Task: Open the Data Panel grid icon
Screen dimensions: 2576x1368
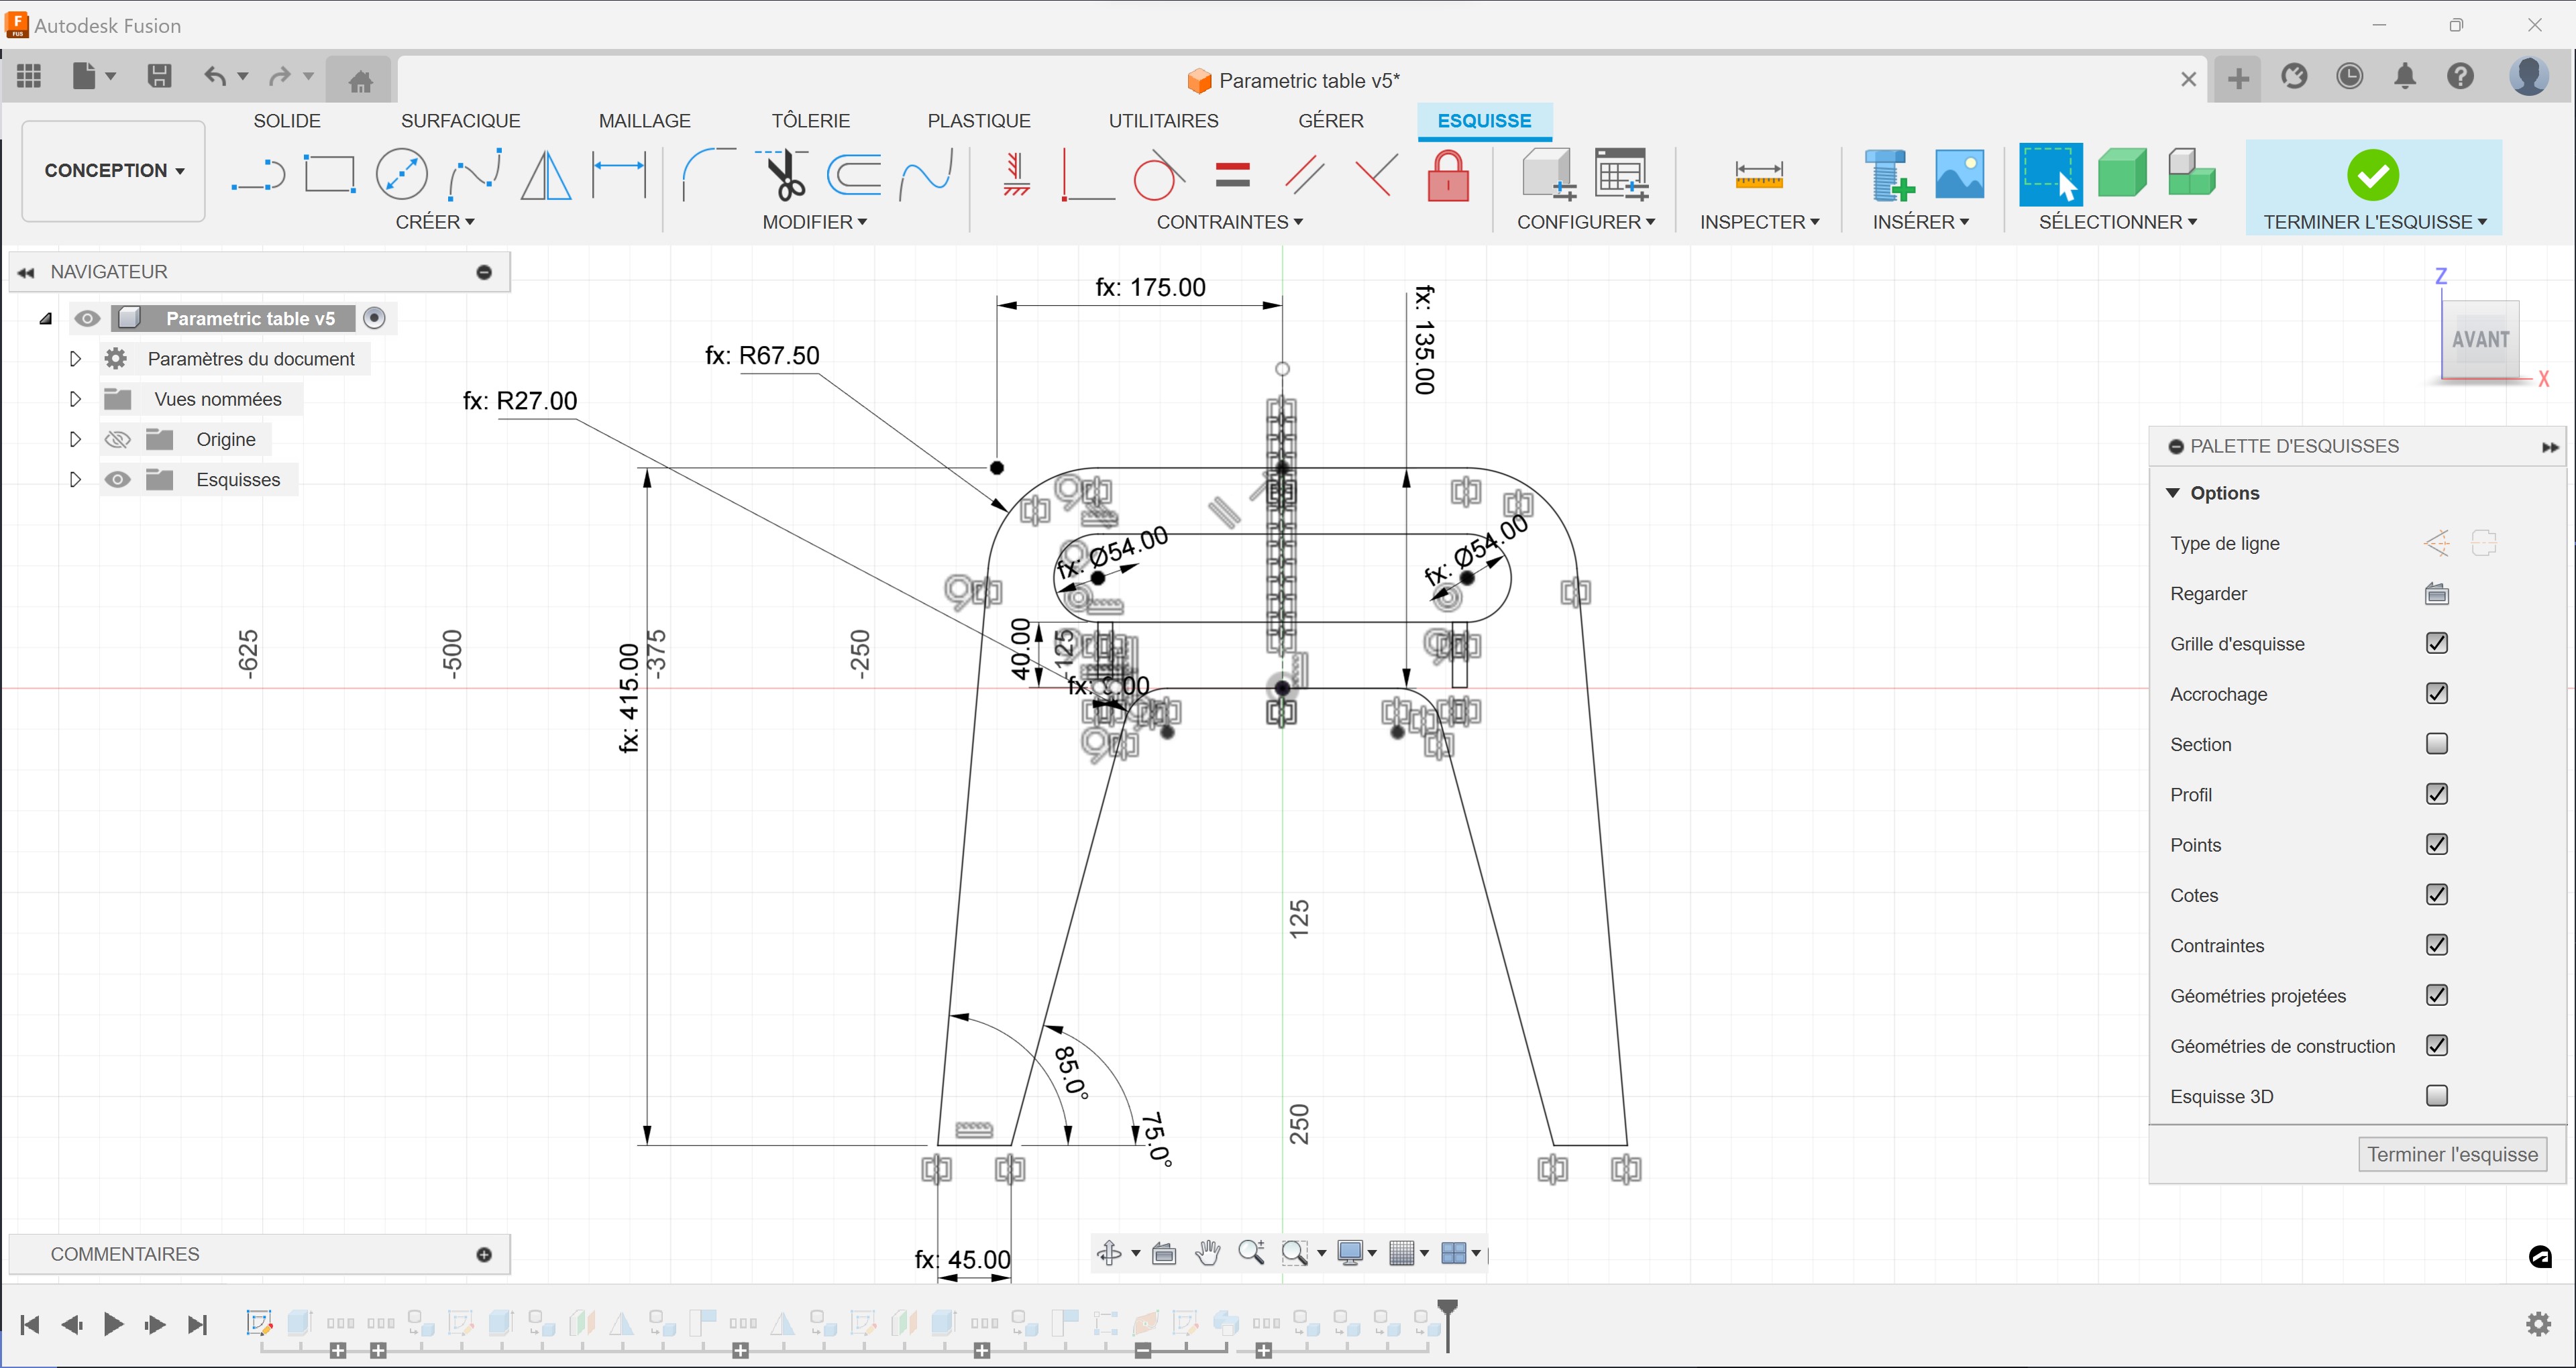Action: pos(29,76)
